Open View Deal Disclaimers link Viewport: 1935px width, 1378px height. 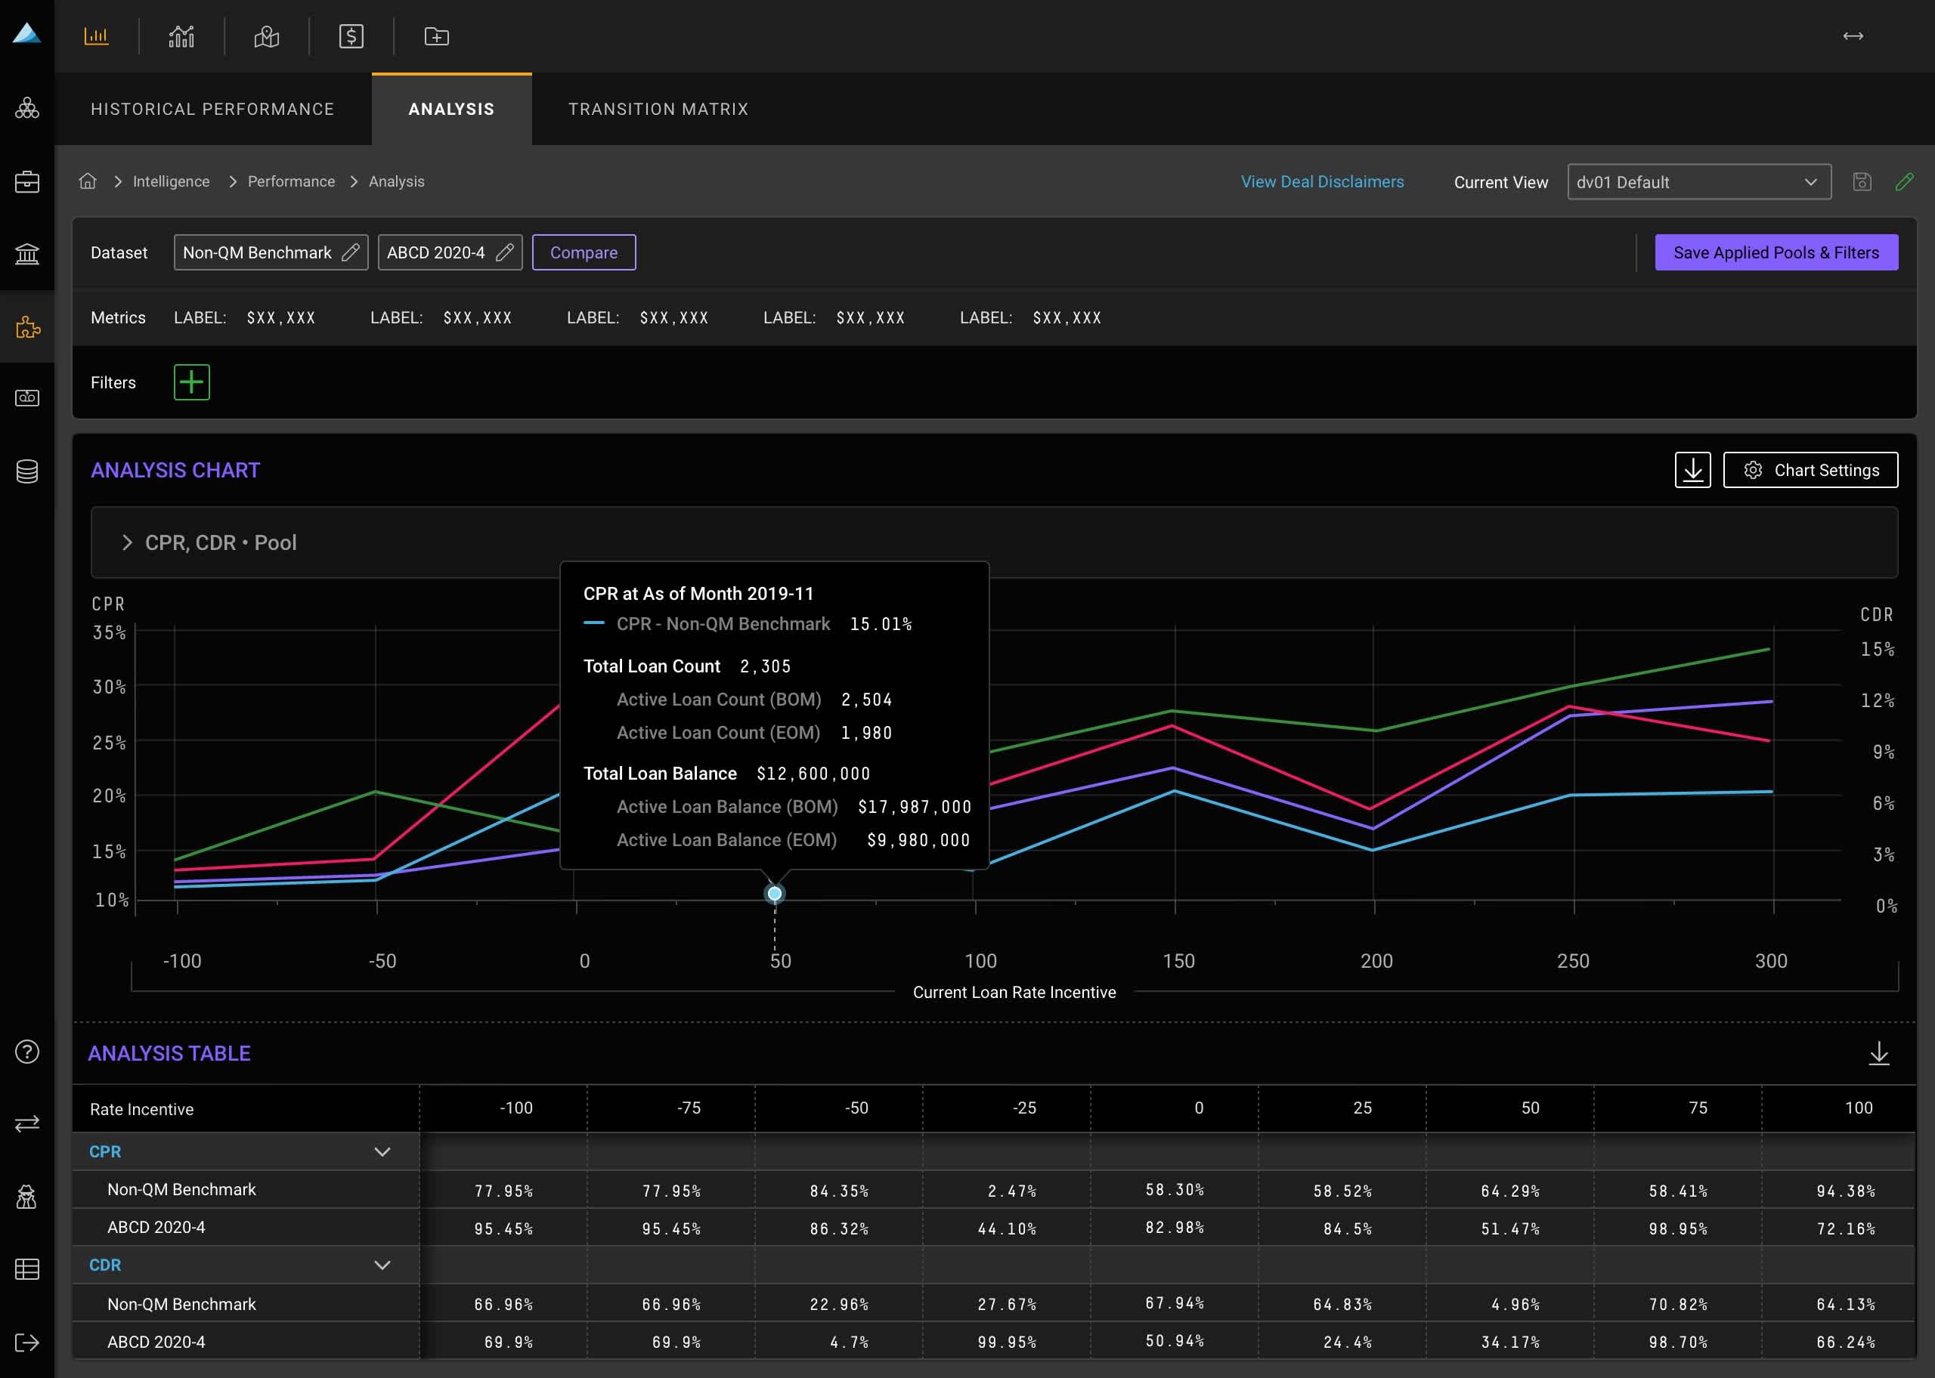click(x=1322, y=181)
